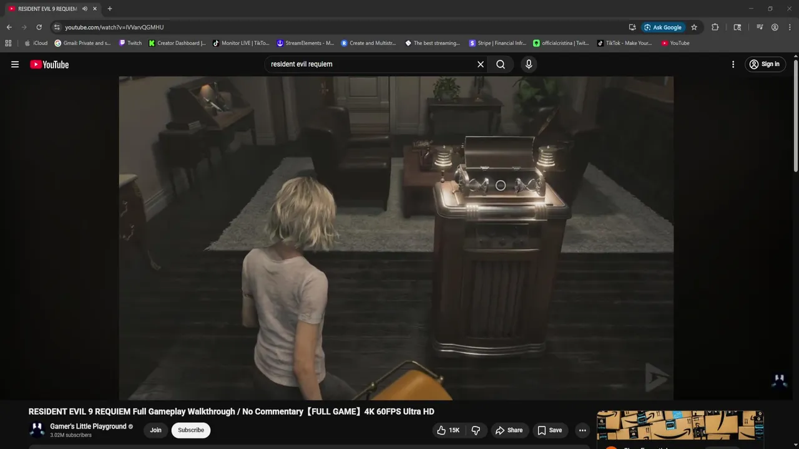Viewport: 799px width, 449px height.
Task: Open the Chrome profile avatar
Action: [775, 27]
